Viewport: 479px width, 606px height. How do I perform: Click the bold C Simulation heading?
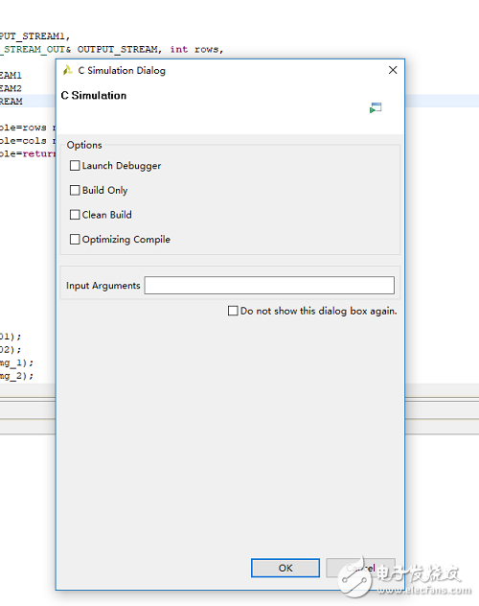click(x=94, y=96)
